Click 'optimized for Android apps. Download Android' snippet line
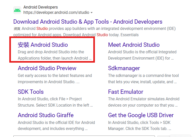 point(54,35)
